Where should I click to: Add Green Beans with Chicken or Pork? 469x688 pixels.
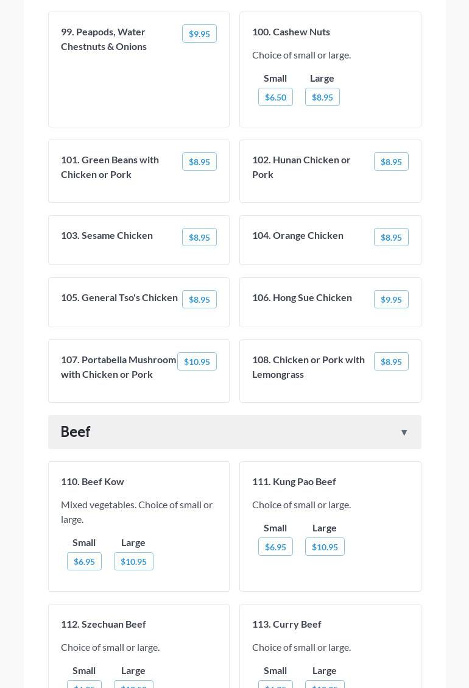coord(199,162)
